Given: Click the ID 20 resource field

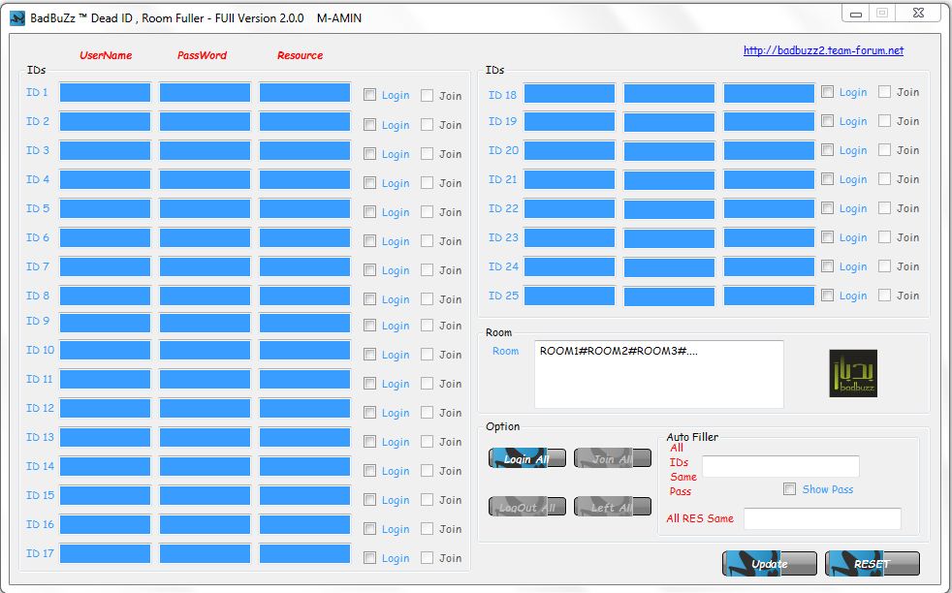Looking at the screenshot, I should [769, 151].
